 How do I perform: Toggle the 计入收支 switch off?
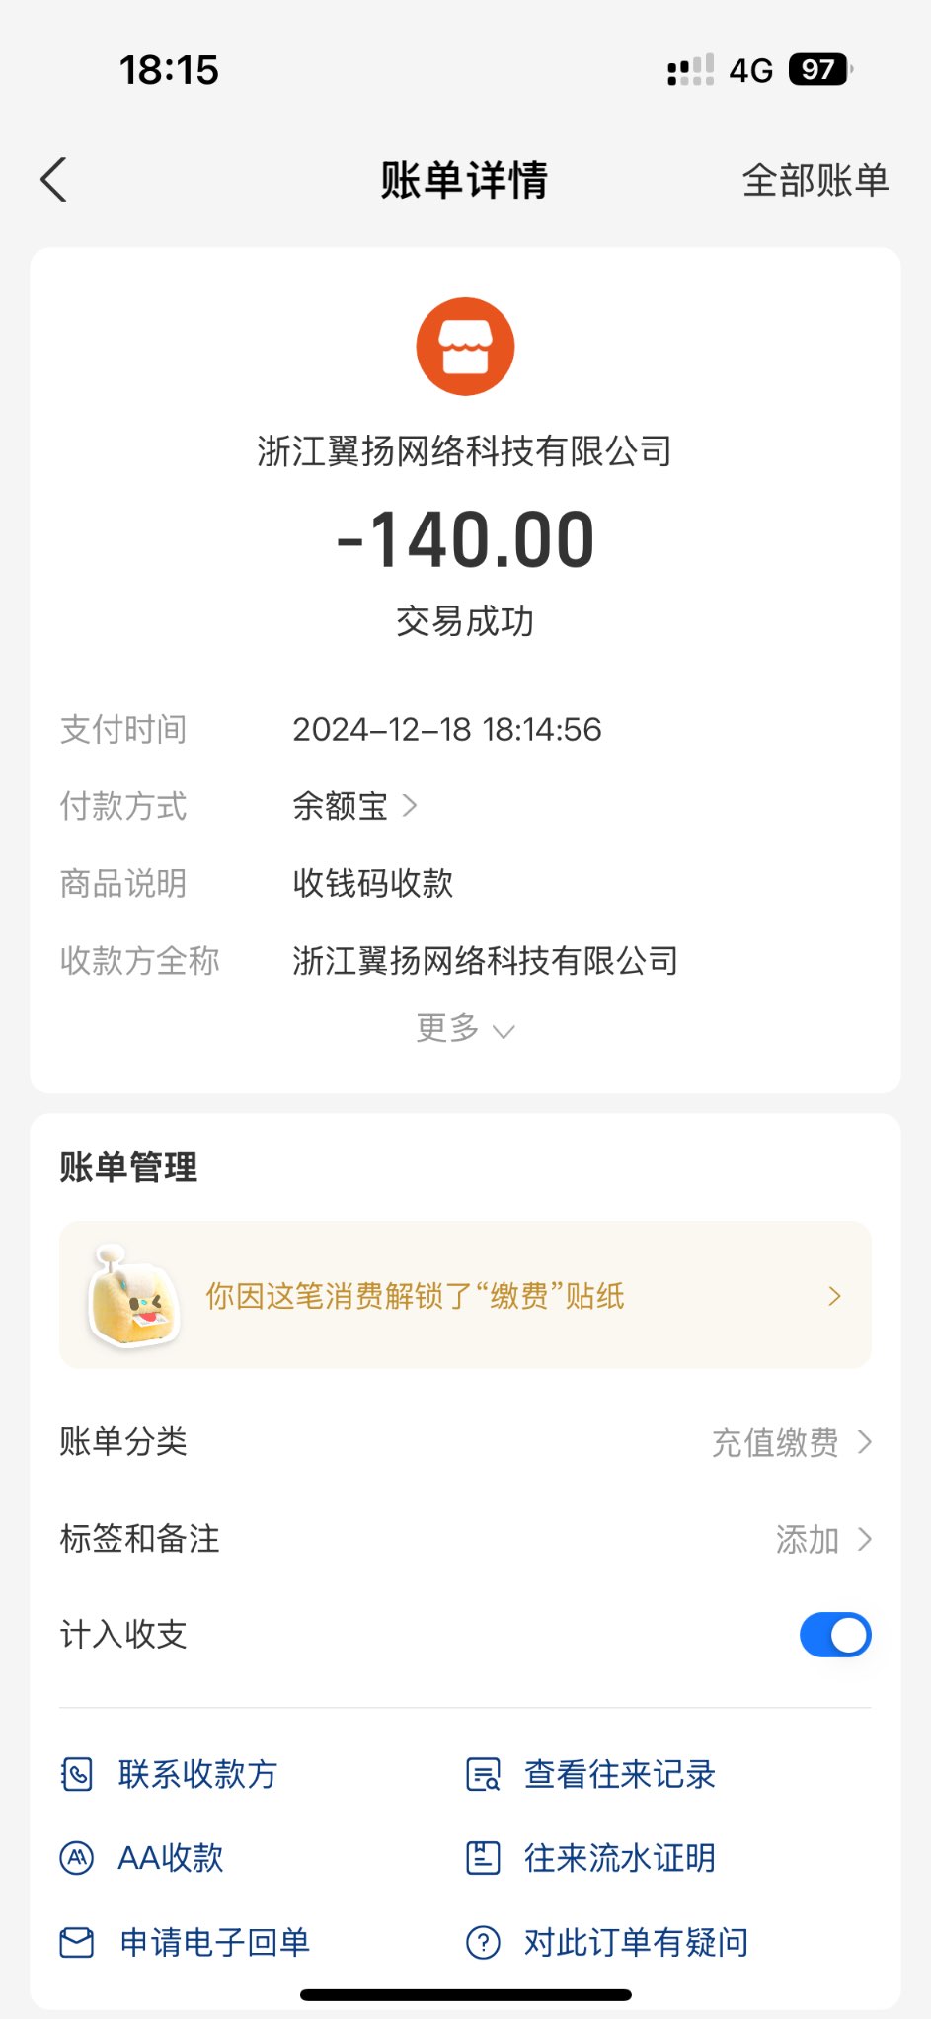pyautogui.click(x=834, y=1635)
